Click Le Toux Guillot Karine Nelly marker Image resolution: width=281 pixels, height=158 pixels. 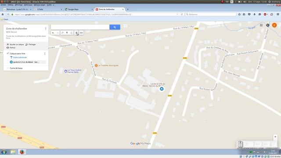click(x=66, y=71)
